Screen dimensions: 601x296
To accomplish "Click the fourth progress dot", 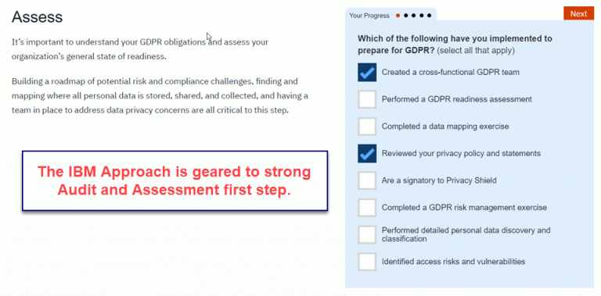I will point(421,16).
